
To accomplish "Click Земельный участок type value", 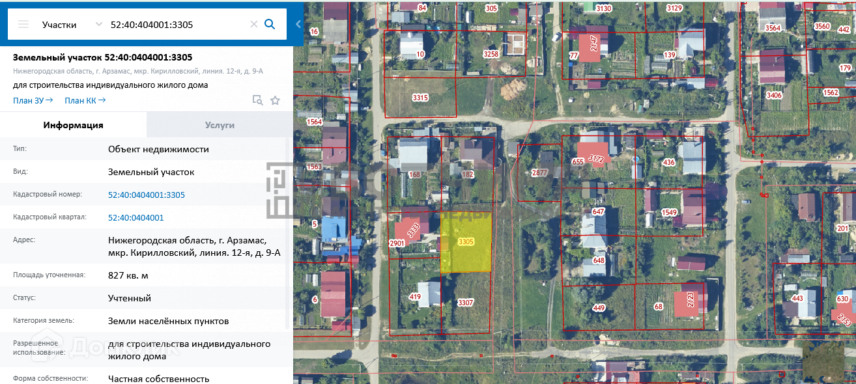I will tap(151, 172).
